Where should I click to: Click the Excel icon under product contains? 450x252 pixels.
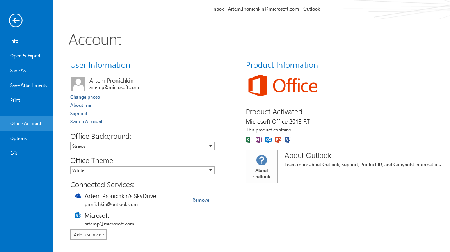pyautogui.click(x=249, y=140)
